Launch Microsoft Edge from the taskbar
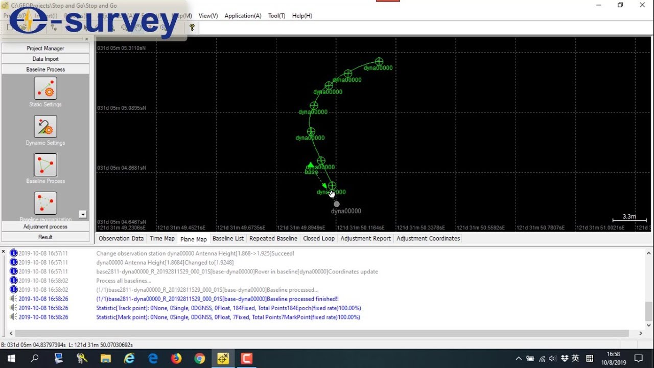The width and height of the screenshot is (654, 368). tap(153, 358)
